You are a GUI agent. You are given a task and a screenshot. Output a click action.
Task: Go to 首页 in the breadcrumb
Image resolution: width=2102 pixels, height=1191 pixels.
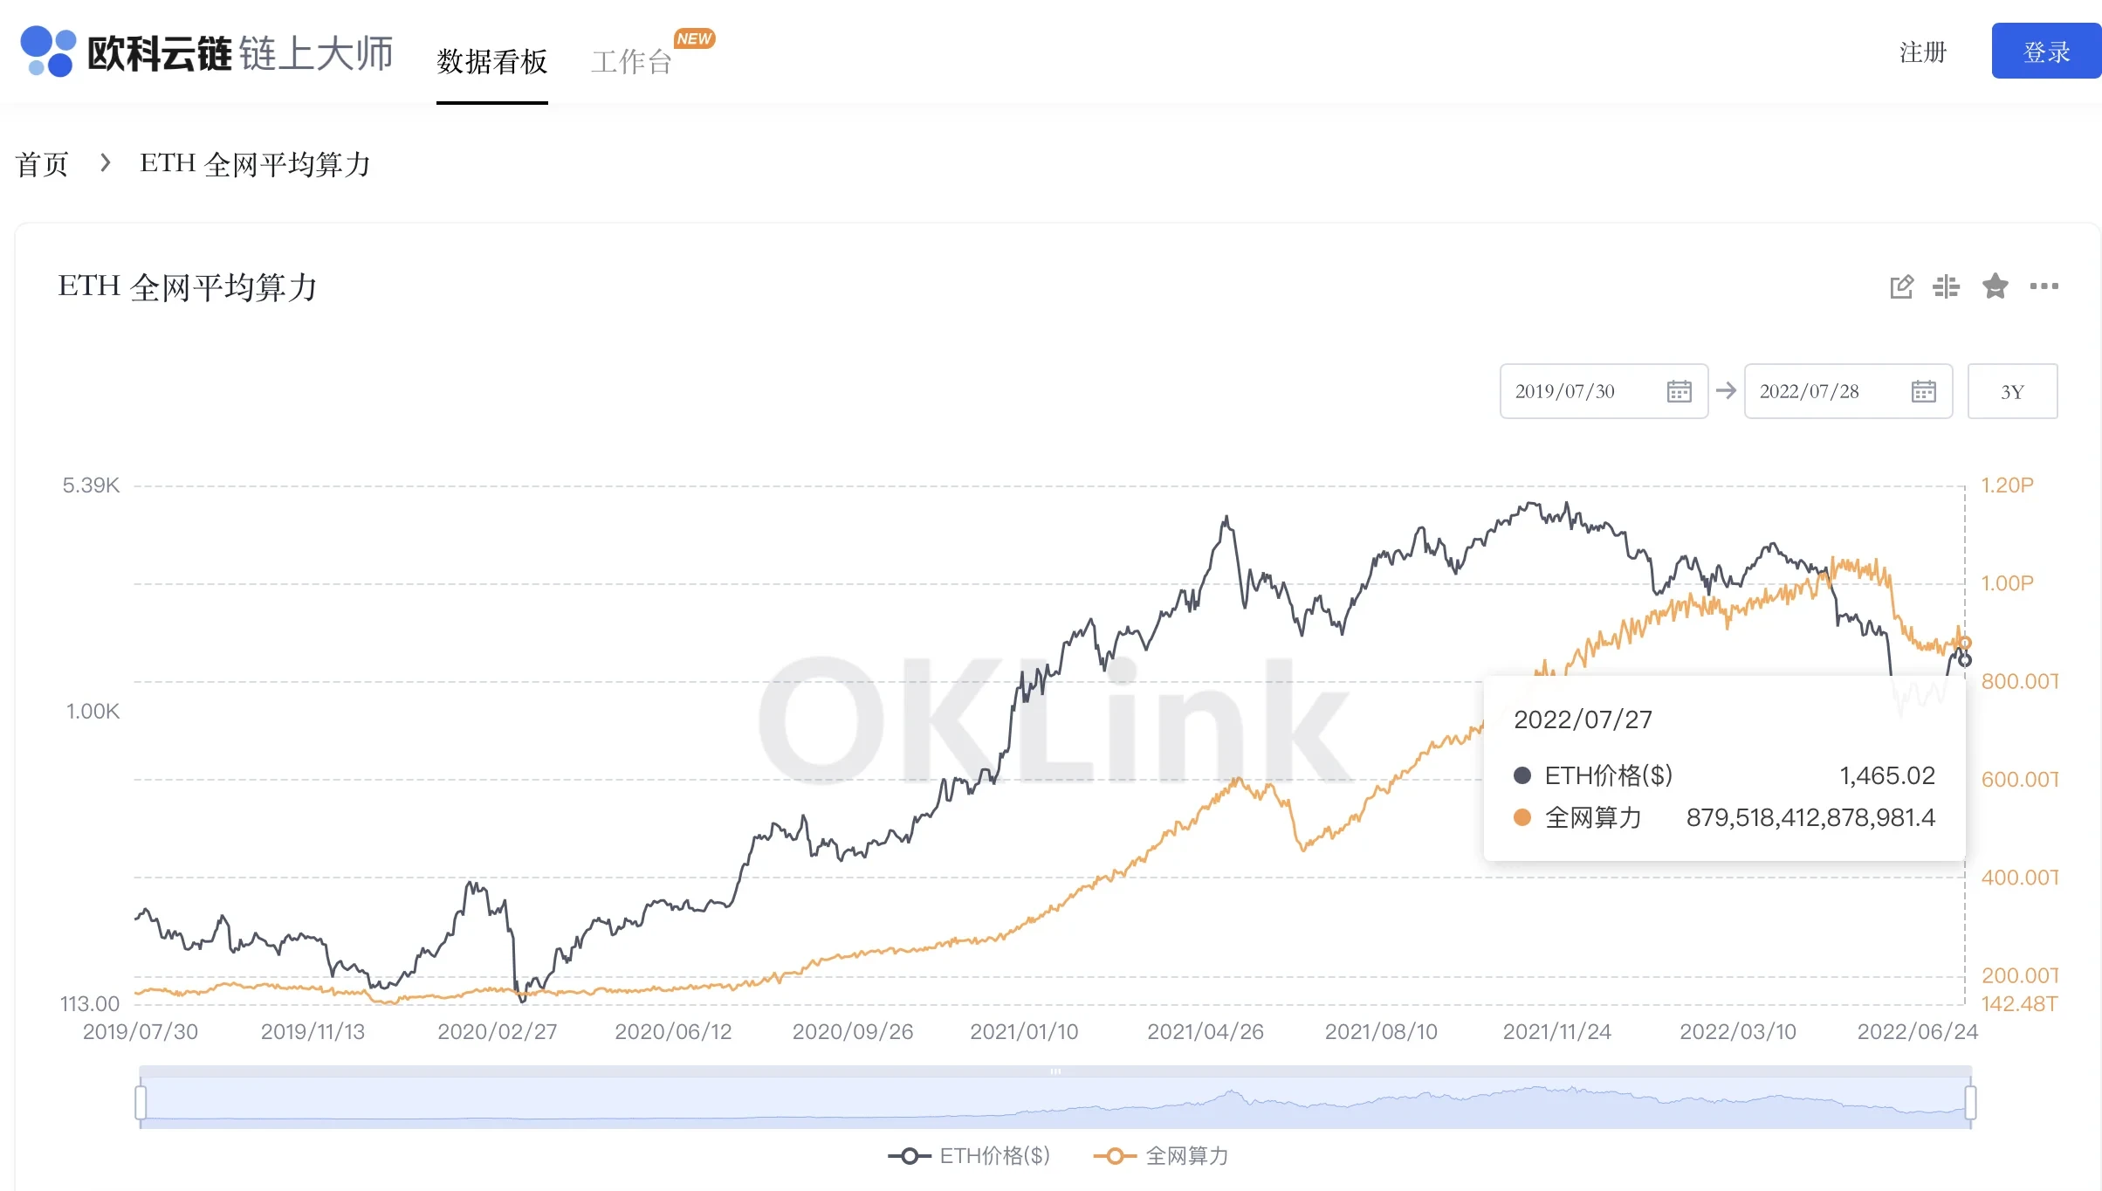(x=42, y=163)
